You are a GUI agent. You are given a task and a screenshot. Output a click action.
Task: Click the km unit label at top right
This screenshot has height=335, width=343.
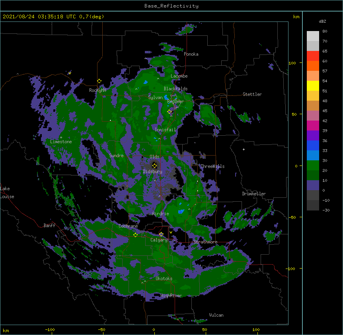coord(296,17)
